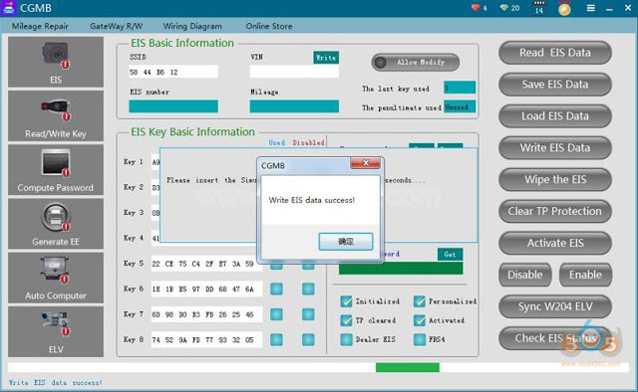Open the Mileage Repair menu
638x392 pixels.
(40, 26)
